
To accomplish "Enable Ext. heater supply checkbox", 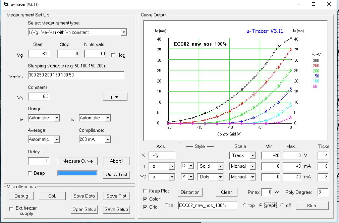I will (11, 209).
